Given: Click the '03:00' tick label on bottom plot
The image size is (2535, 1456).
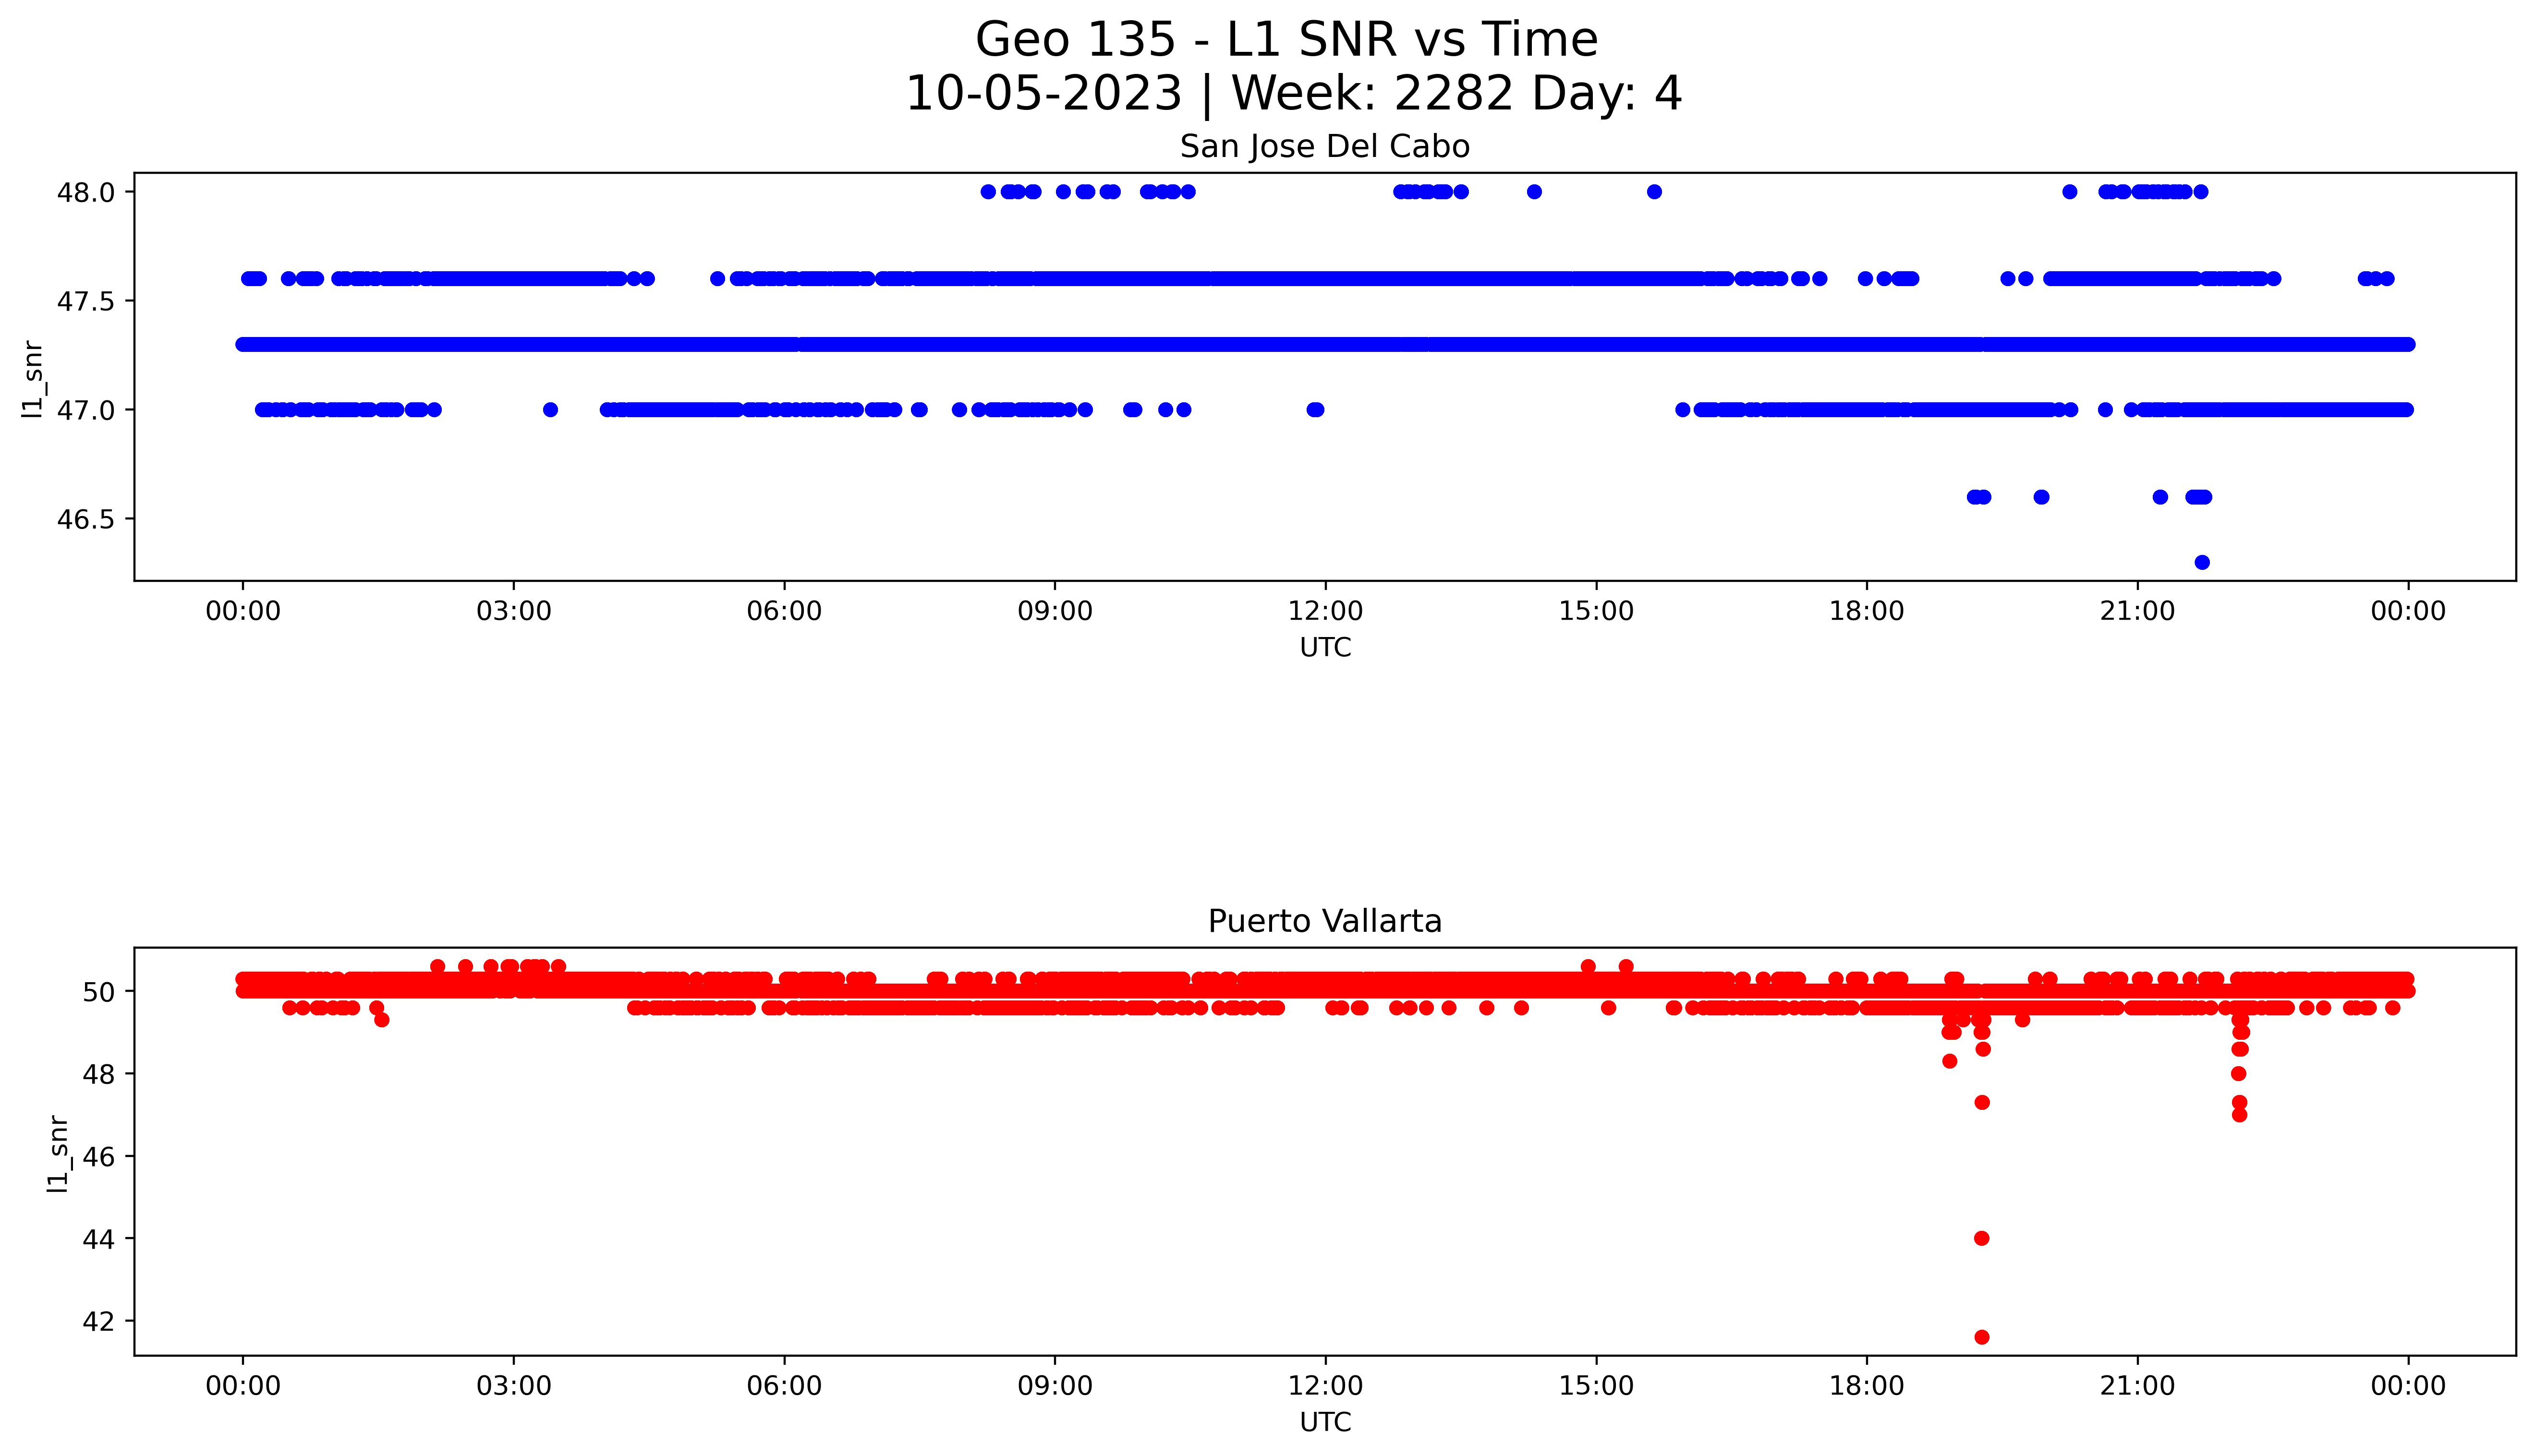Looking at the screenshot, I should [x=514, y=1386].
